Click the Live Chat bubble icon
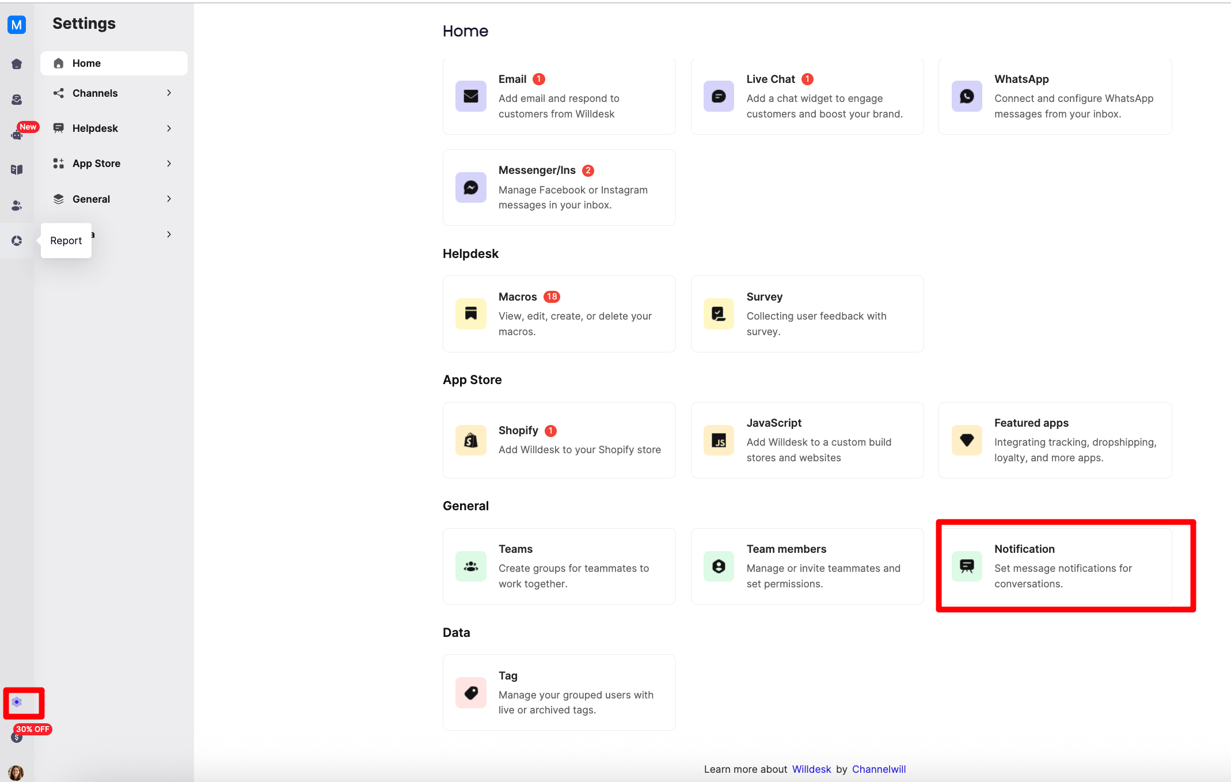This screenshot has width=1231, height=782. 719,96
